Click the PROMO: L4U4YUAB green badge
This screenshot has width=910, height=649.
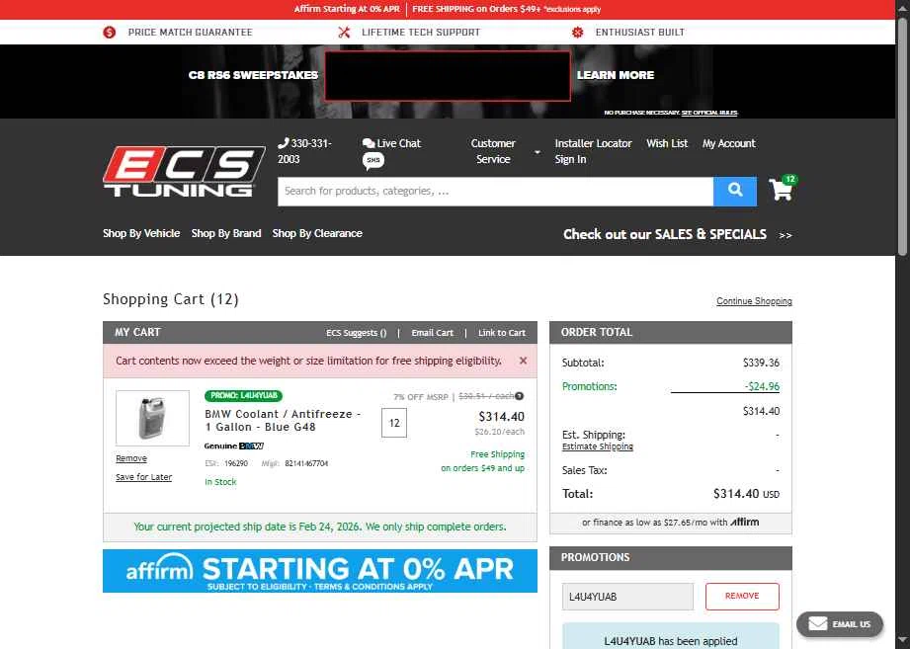pyautogui.click(x=244, y=395)
